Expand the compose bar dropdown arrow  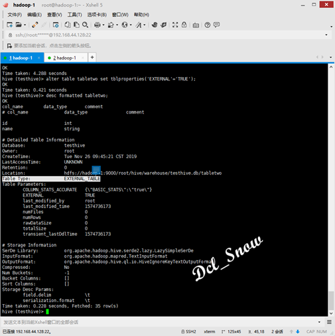[319, 322]
